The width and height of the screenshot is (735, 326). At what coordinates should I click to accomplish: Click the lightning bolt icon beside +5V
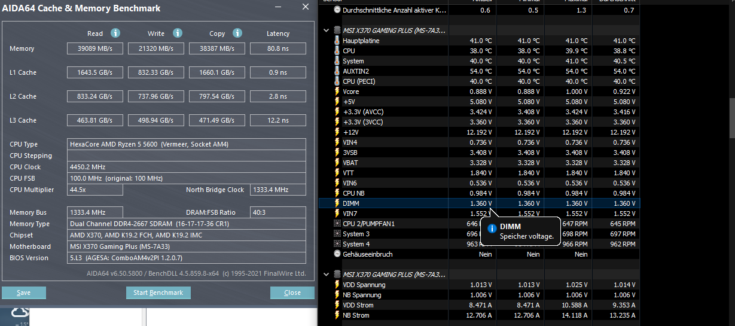click(337, 102)
